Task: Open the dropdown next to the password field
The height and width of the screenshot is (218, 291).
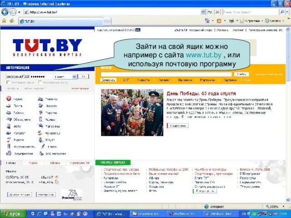Action: [x=75, y=77]
